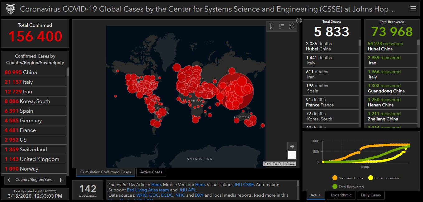This screenshot has width=423, height=202.
Task: Click Italy 1 966 recovered entry
Action: pyautogui.click(x=391, y=74)
